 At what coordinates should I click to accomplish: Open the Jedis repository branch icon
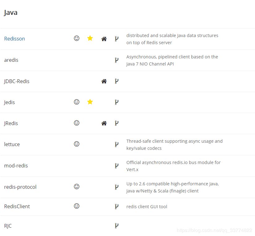click(117, 102)
